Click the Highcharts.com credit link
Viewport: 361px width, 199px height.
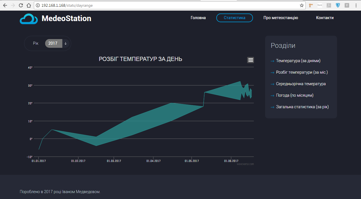pyautogui.click(x=245, y=164)
